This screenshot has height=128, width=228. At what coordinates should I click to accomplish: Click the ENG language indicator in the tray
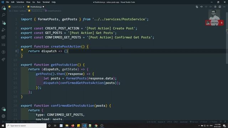coord(211,126)
